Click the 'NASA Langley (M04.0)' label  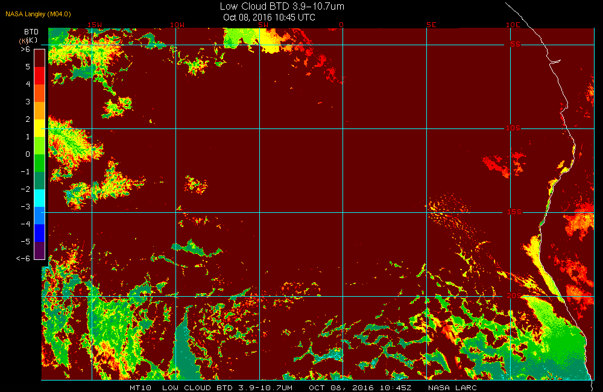click(38, 14)
